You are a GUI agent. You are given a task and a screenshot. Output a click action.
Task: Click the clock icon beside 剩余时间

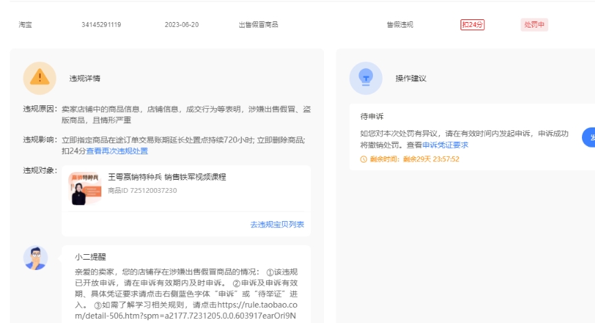363,159
